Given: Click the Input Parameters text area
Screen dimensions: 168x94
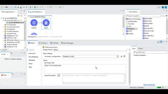Looking at the screenshot, I should [x=94, y=79].
